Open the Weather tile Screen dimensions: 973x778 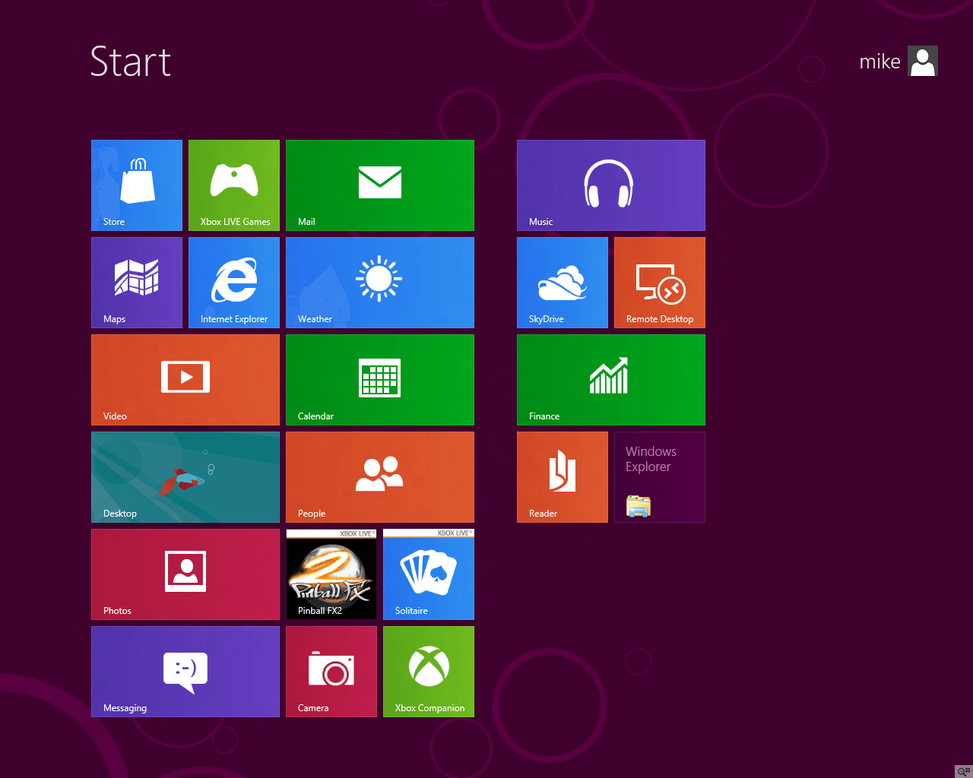tap(380, 282)
